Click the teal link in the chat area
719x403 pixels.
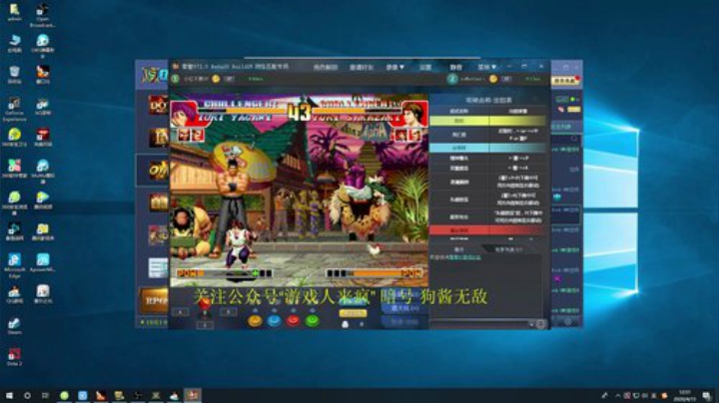464,257
